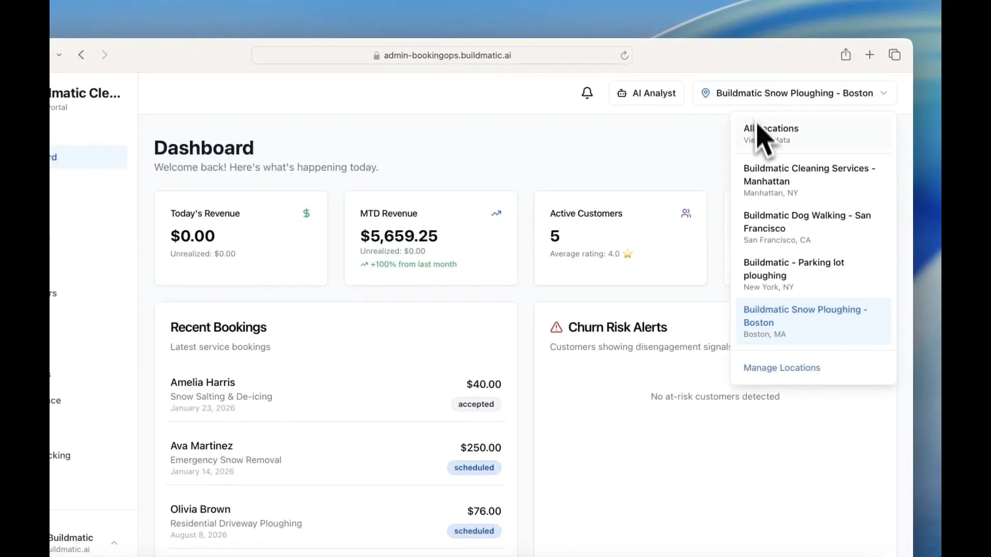
Task: Expand the Buildmatic account menu chevron in sidebar
Action: (x=114, y=543)
